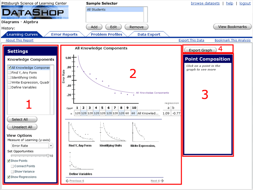Go to Previous 6 graphs arrow
Image resolution: width=253 pixels, height=190 pixels.
pyautogui.click(x=76, y=181)
